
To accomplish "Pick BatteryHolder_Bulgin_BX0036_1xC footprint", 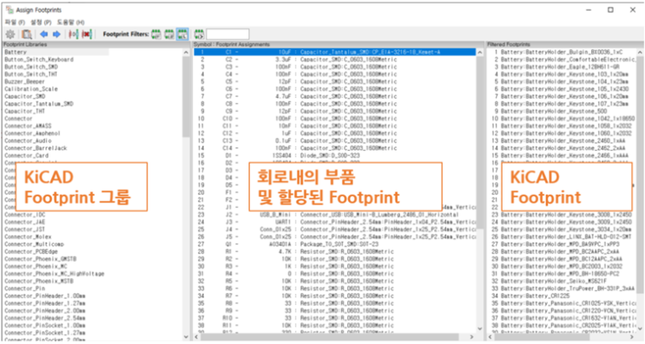I will (x=562, y=52).
